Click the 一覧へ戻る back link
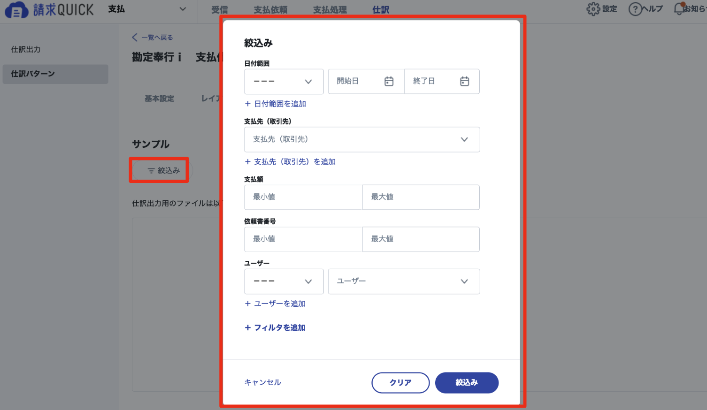Image resolution: width=707 pixels, height=410 pixels. (157, 38)
